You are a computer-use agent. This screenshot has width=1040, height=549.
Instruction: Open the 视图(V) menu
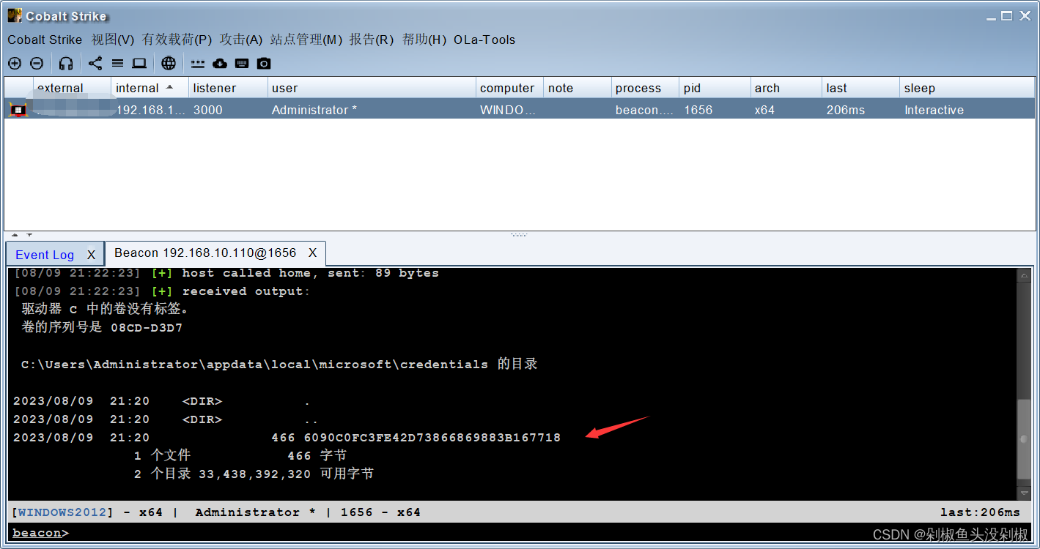pyautogui.click(x=113, y=40)
